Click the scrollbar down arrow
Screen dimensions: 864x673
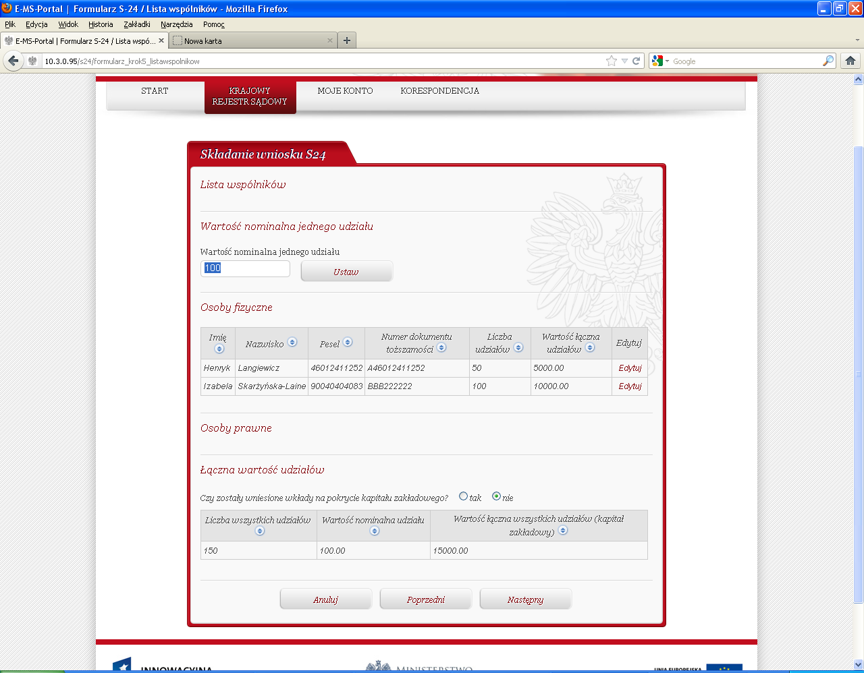coord(859,664)
